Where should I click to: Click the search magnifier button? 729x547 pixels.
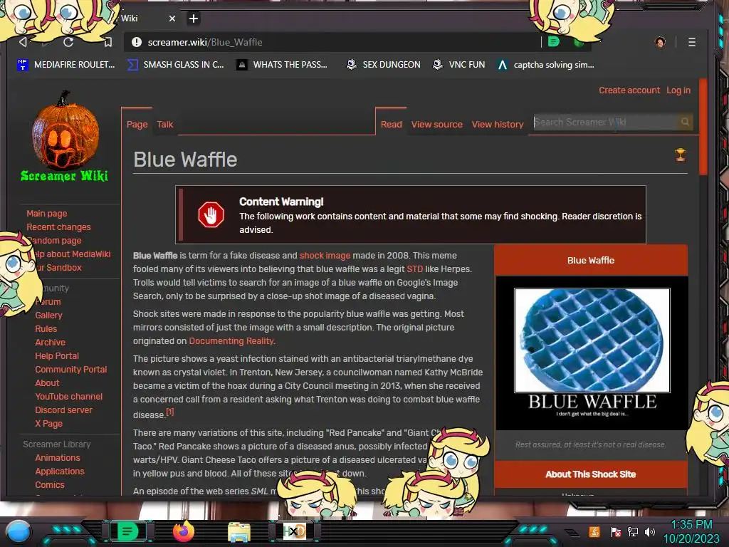coord(685,122)
